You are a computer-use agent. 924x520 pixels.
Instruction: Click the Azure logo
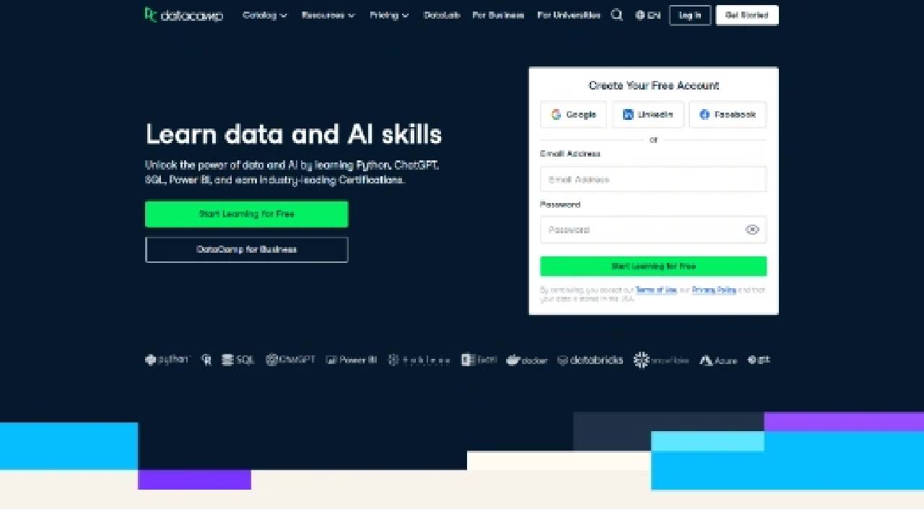[x=718, y=360]
